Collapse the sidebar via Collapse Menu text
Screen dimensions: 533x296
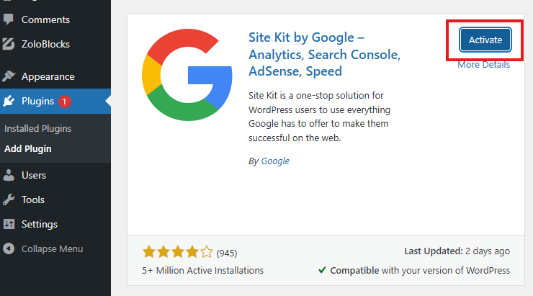[52, 248]
